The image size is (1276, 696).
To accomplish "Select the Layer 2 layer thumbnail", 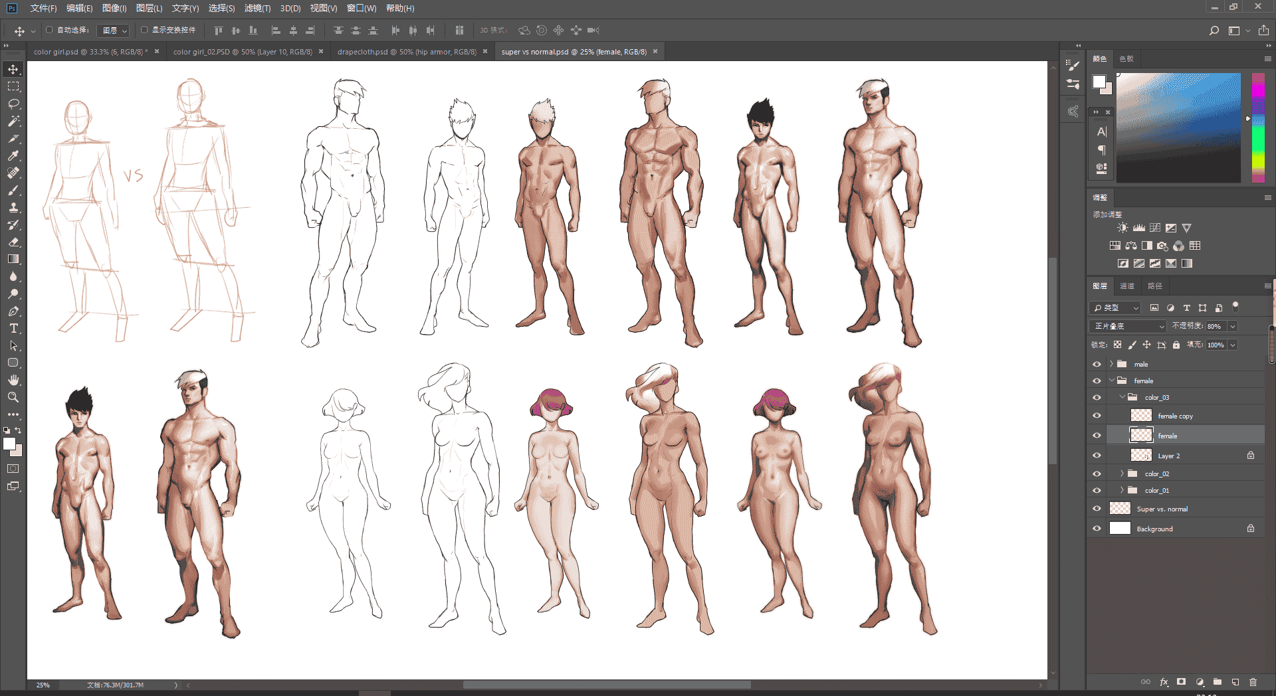I will coord(1141,456).
